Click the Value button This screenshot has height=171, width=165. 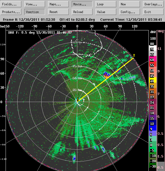[106, 12]
